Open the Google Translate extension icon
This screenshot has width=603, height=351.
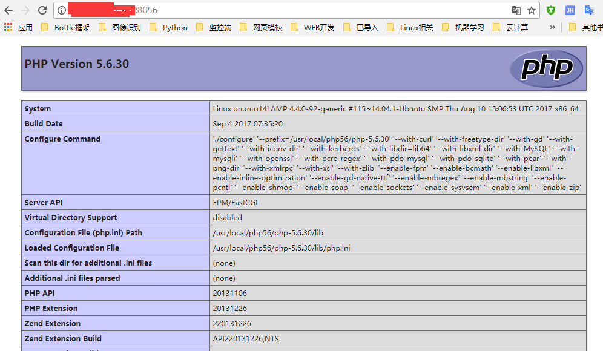(x=589, y=10)
